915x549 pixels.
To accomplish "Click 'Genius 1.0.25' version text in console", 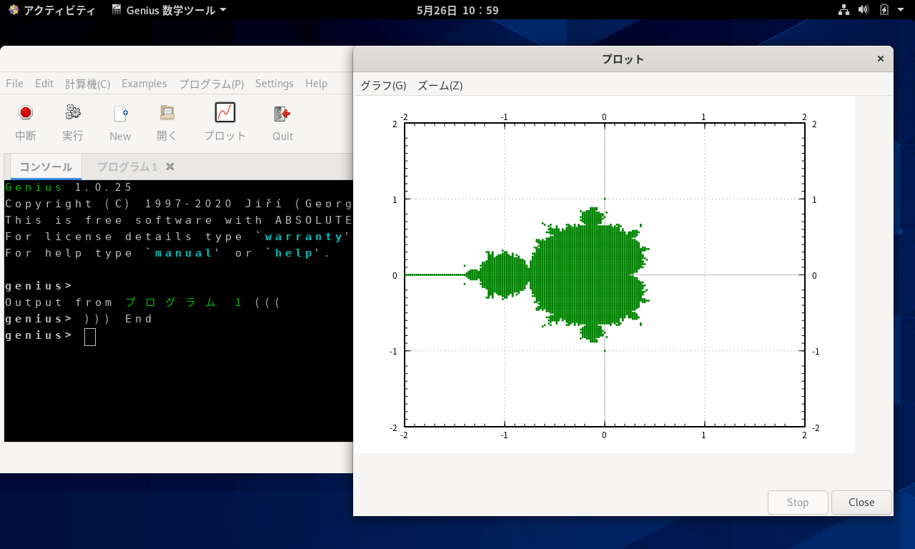I will coord(69,187).
